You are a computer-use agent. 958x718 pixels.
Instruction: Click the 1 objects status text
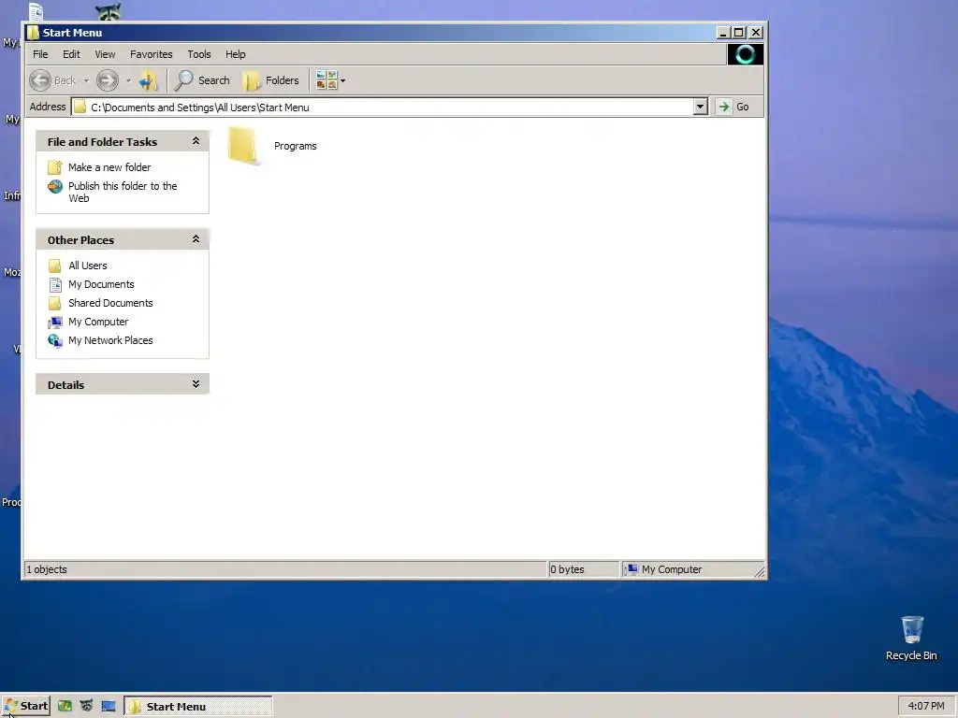tap(47, 569)
